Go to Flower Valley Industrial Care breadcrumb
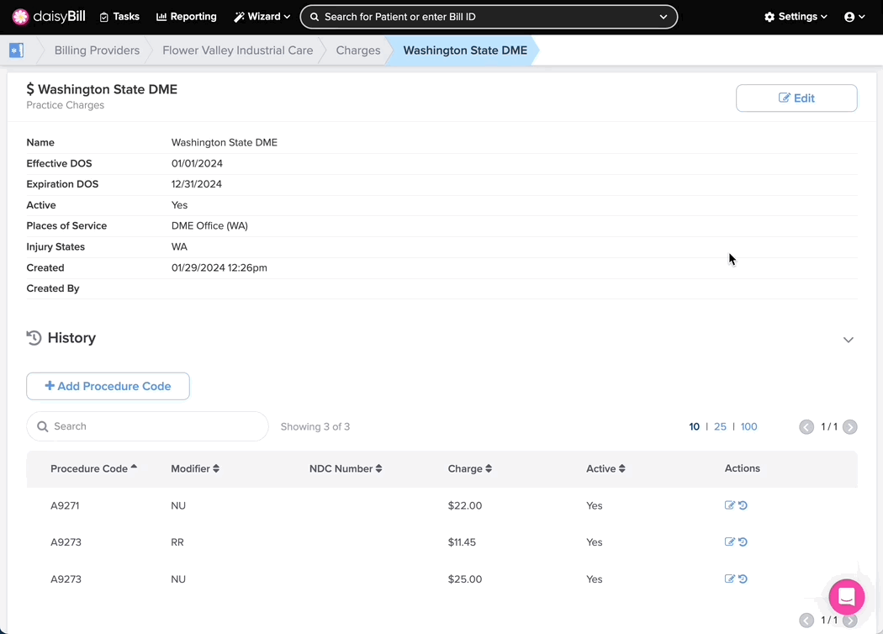This screenshot has height=634, width=883. point(238,50)
